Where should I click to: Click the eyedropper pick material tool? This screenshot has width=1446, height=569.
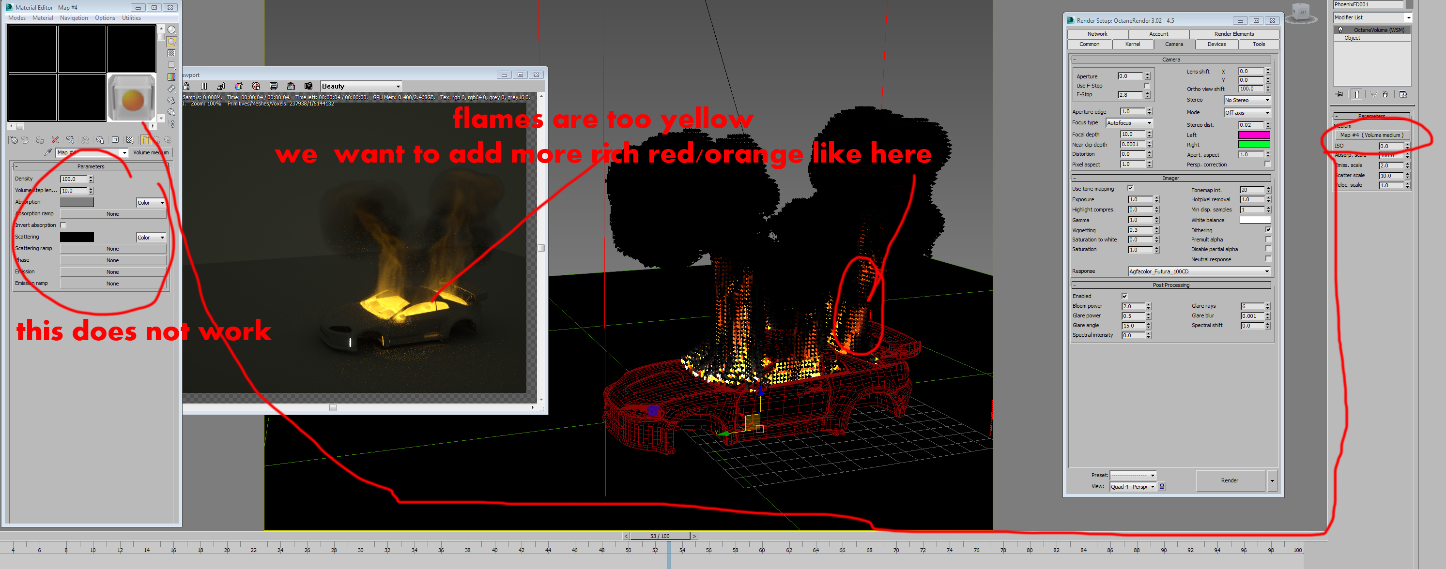pos(48,152)
